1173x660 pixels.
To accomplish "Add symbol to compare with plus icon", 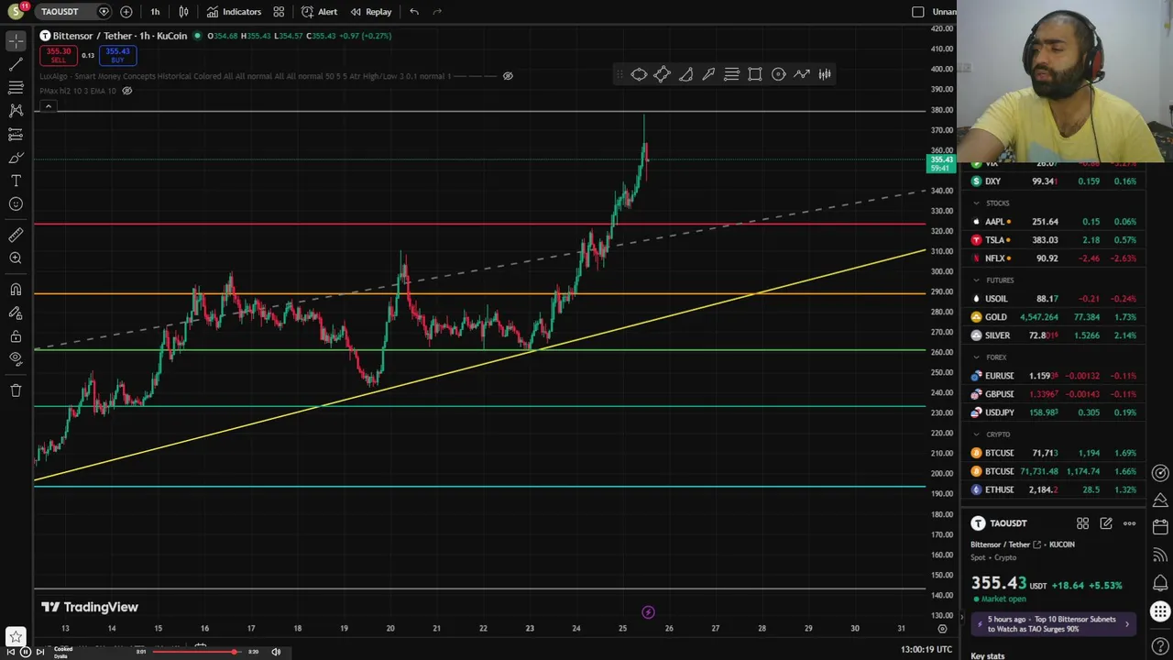I will tap(126, 12).
